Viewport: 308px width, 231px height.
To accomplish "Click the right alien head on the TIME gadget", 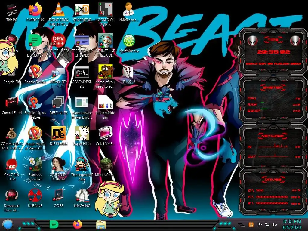I will [x=295, y=41].
